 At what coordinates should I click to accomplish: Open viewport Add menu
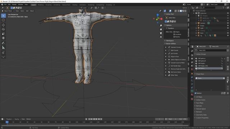[x=27, y=11]
